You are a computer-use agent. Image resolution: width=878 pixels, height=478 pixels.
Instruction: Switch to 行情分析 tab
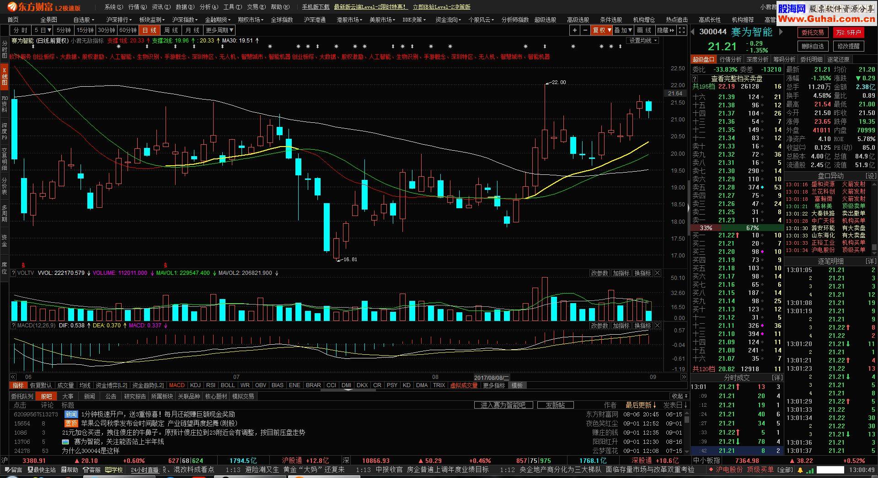[731, 59]
